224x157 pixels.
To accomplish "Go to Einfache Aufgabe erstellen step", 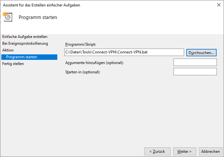I will tap(25, 37).
